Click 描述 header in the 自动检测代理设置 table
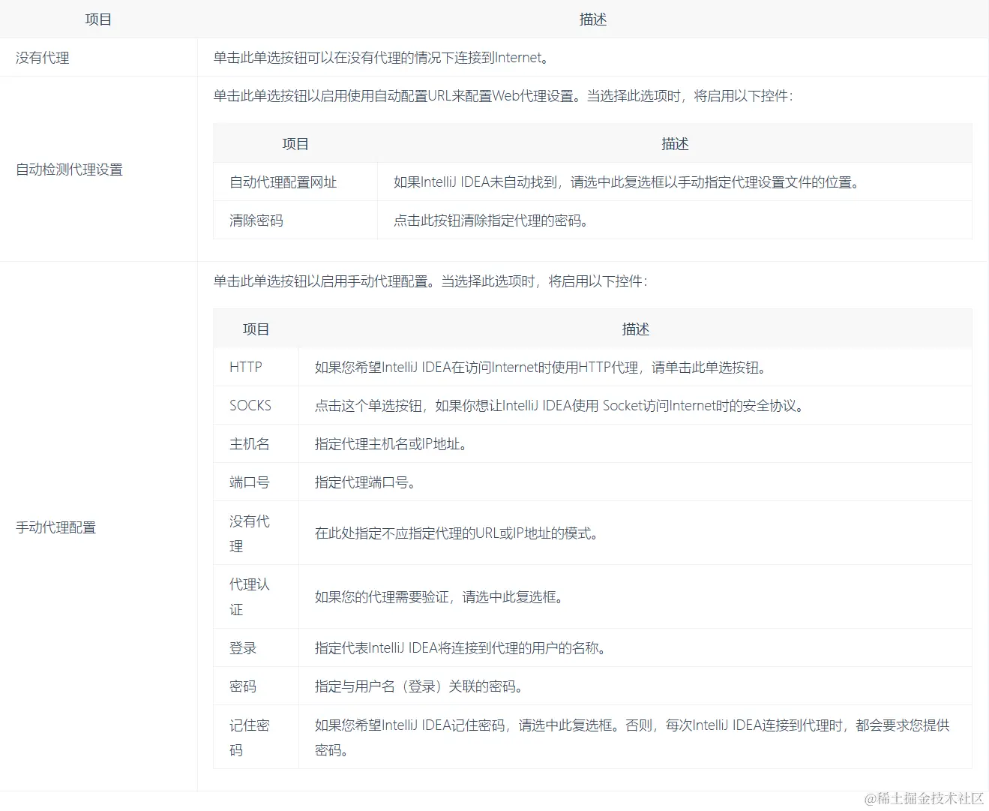The image size is (989, 811). click(675, 144)
